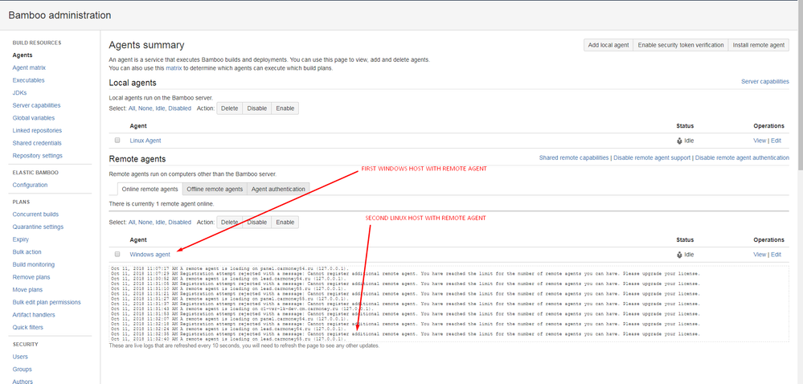Open Elastic Bamboo Configuration in sidebar
803x384 pixels.
click(x=30, y=185)
